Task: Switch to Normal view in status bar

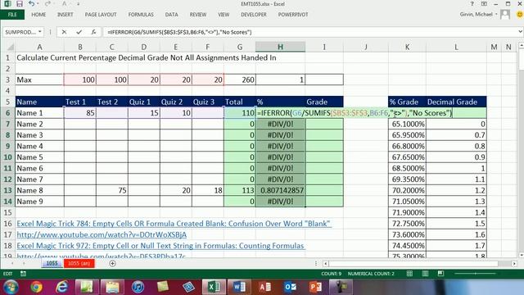Action: (409, 274)
